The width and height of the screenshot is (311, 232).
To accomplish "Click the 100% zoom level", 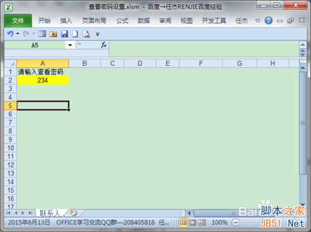I will 220,223.
